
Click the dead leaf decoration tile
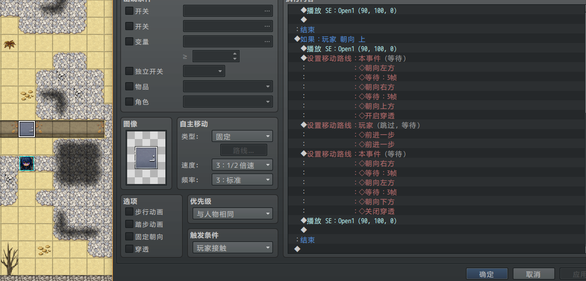(10, 44)
